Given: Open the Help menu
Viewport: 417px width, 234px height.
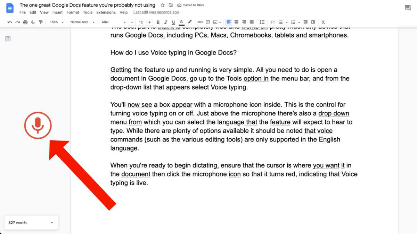Looking at the screenshot, I should [123, 12].
